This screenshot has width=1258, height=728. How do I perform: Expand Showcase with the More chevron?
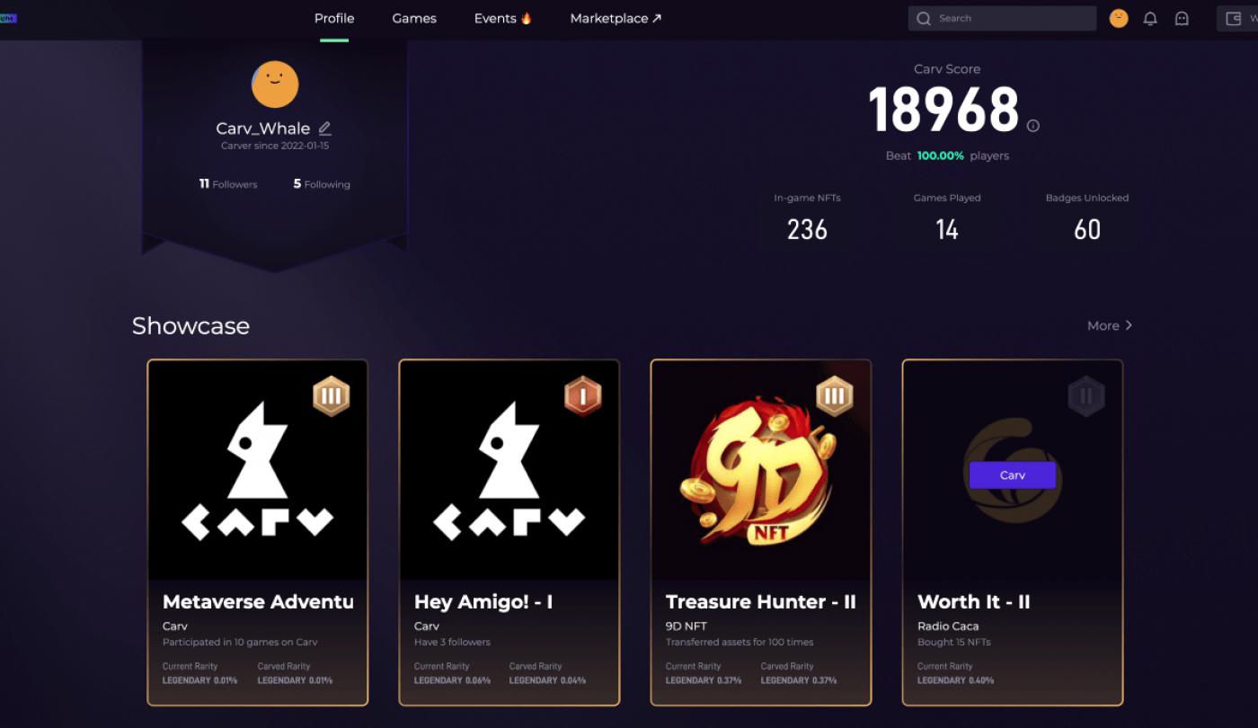[x=1110, y=325]
